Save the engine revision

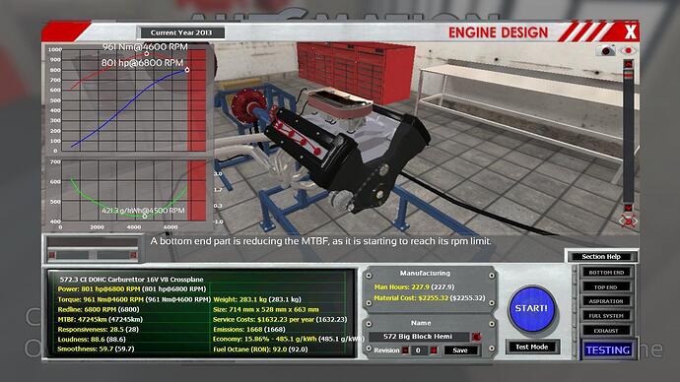(x=460, y=350)
